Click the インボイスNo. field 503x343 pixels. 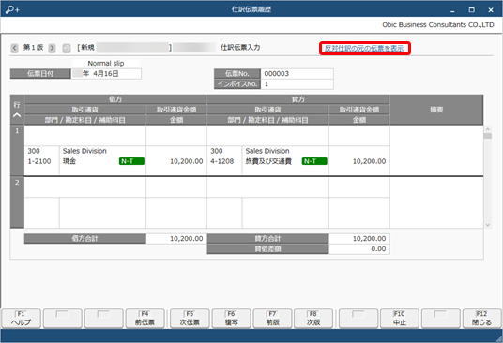(297, 84)
